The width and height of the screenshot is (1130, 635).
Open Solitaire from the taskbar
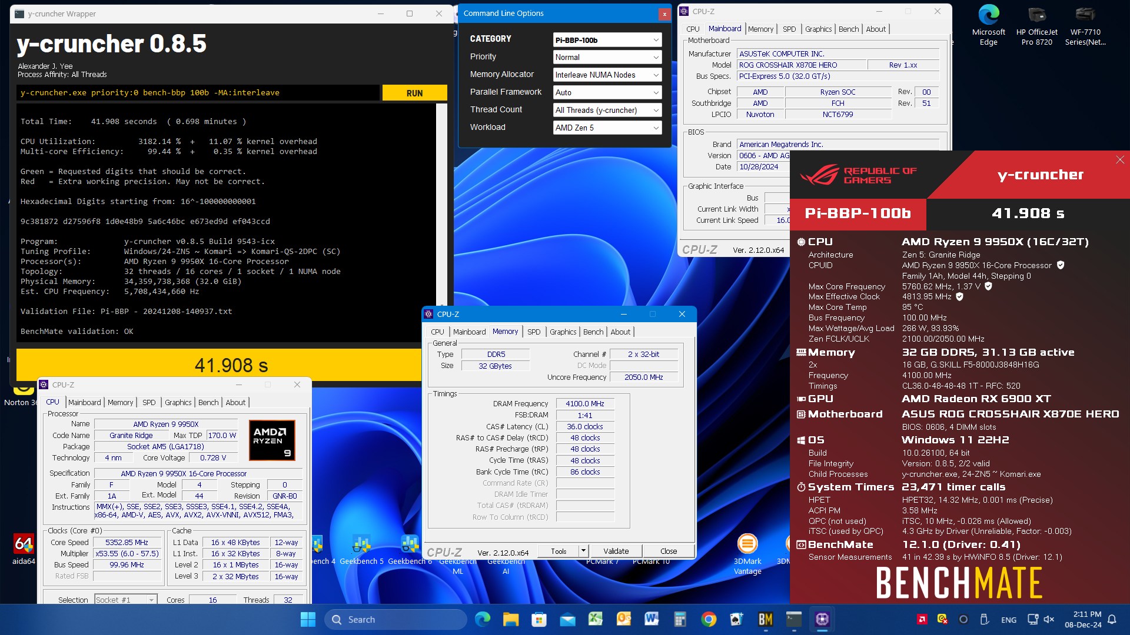click(737, 619)
